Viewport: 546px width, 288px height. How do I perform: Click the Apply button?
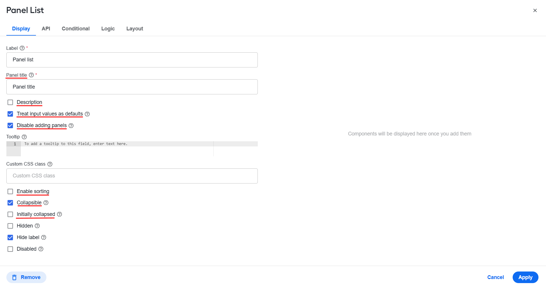coord(525,277)
